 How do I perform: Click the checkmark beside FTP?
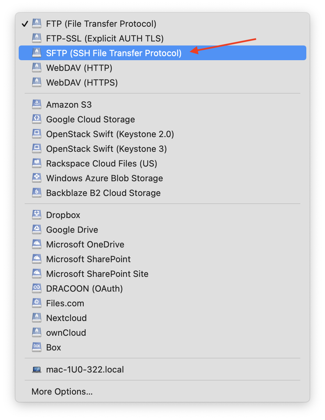tap(25, 24)
